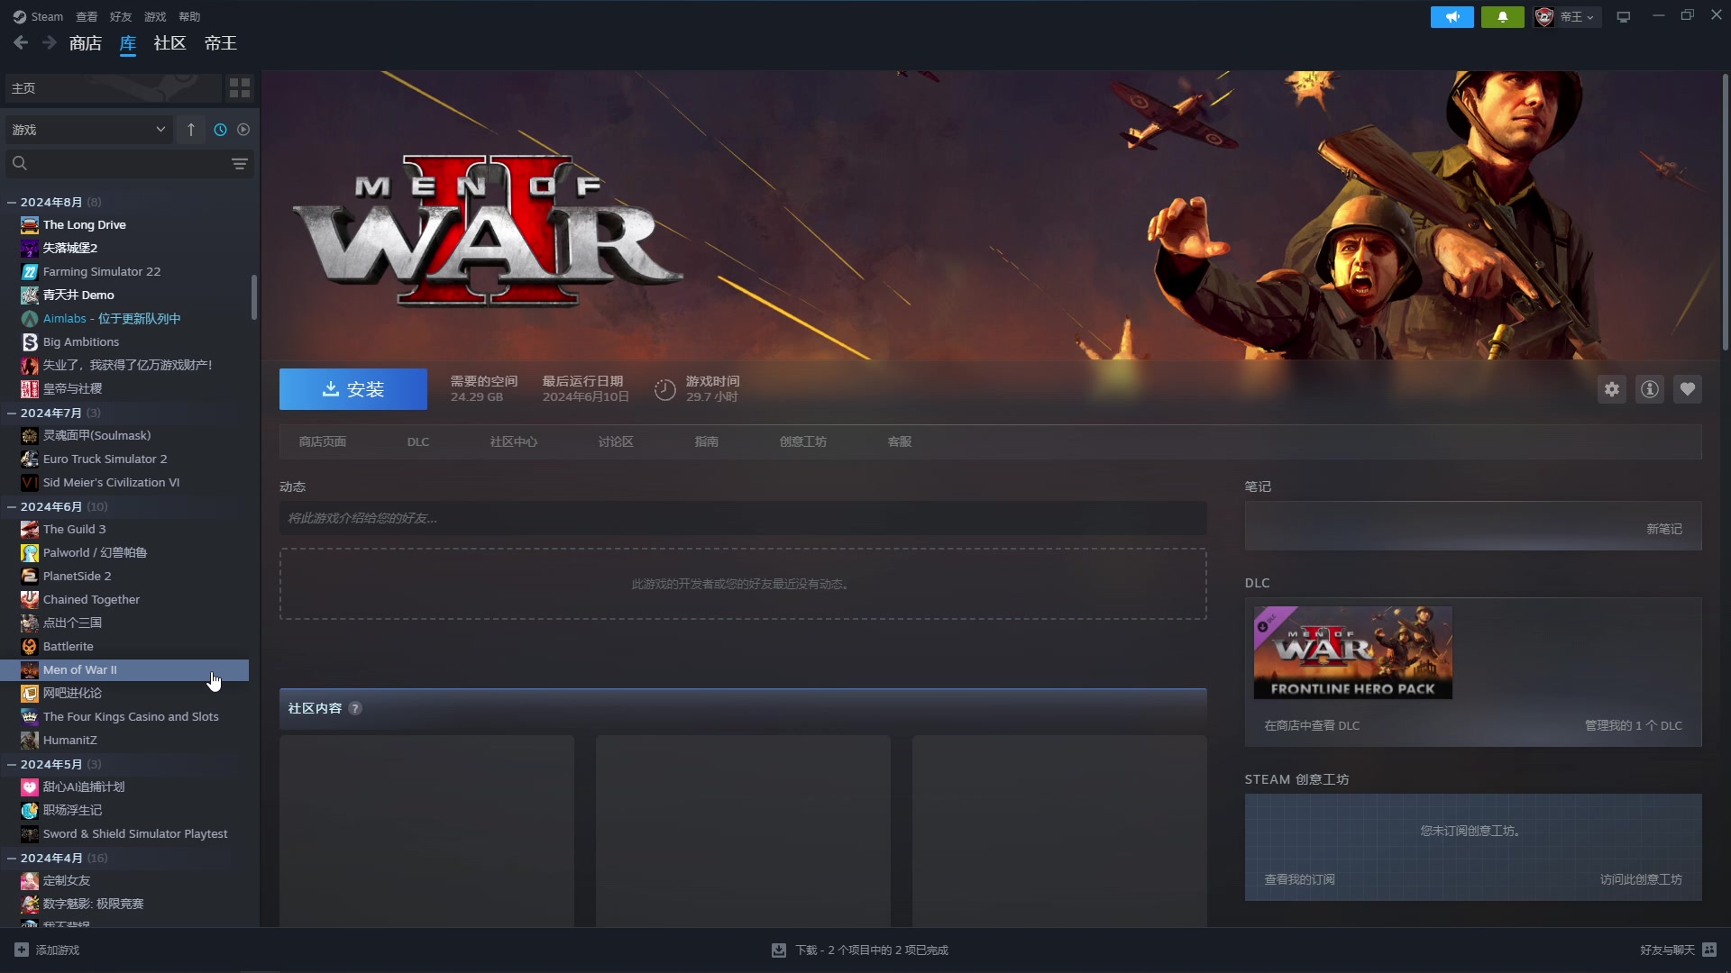Open the 创意工坊 tab
This screenshot has width=1731, height=973.
[x=802, y=441]
